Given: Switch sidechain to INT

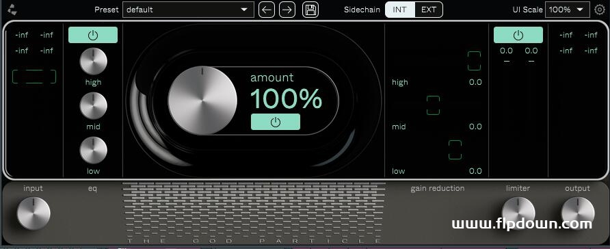Looking at the screenshot, I should pos(400,10).
